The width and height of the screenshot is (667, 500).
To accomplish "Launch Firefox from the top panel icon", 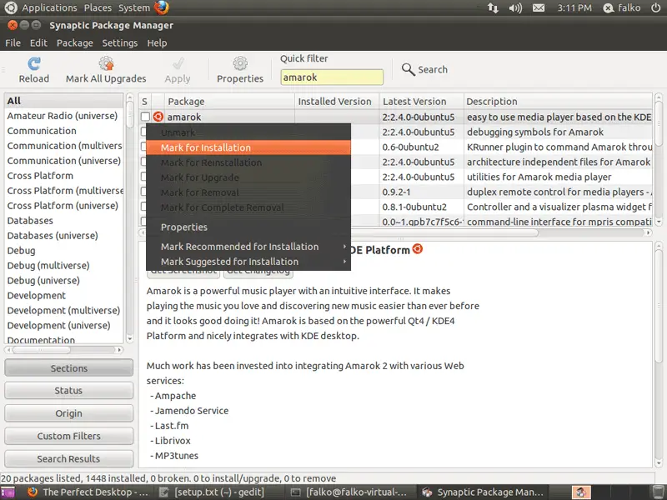I will pyautogui.click(x=162, y=7).
